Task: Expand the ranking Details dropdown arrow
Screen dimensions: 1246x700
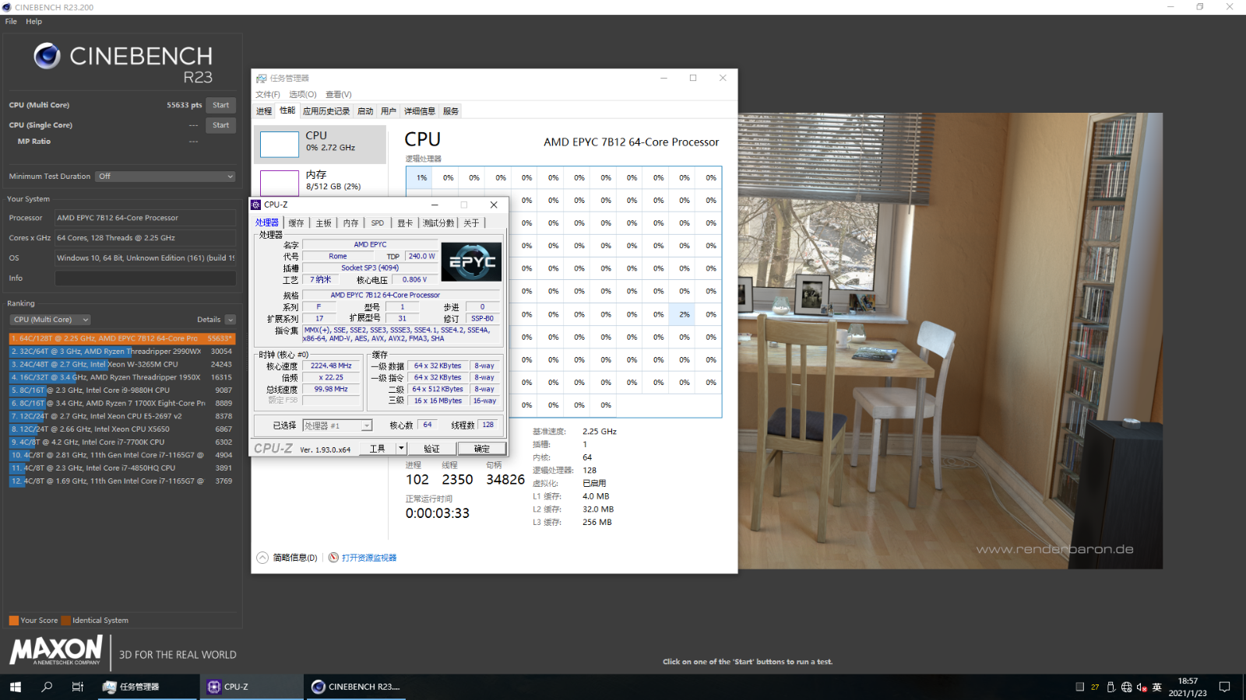Action: click(231, 320)
